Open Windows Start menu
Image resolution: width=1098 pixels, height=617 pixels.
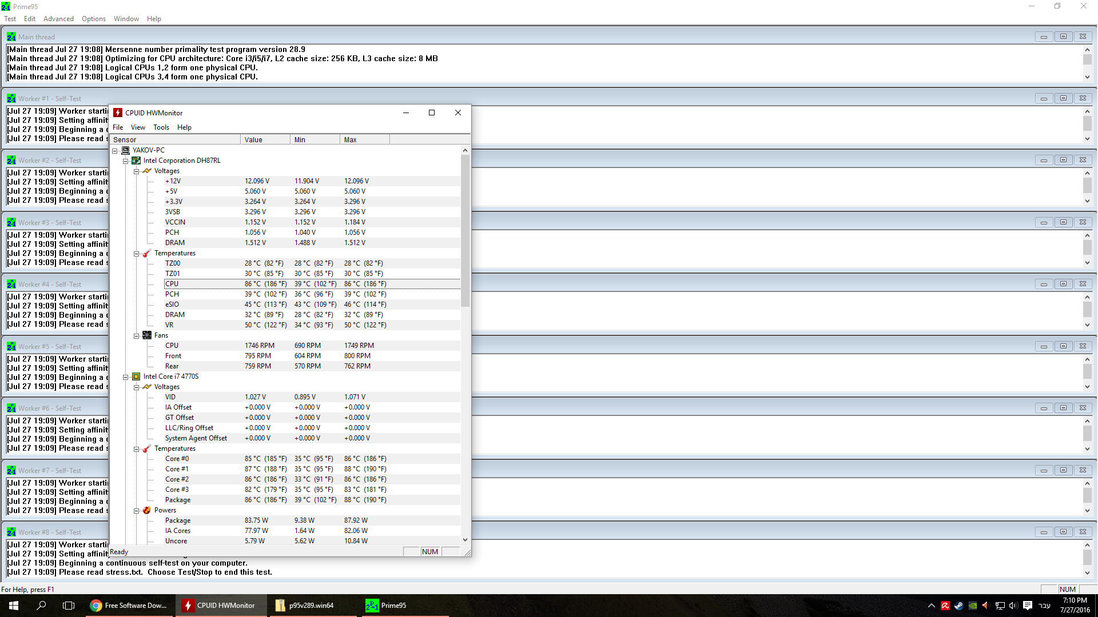tap(14, 606)
